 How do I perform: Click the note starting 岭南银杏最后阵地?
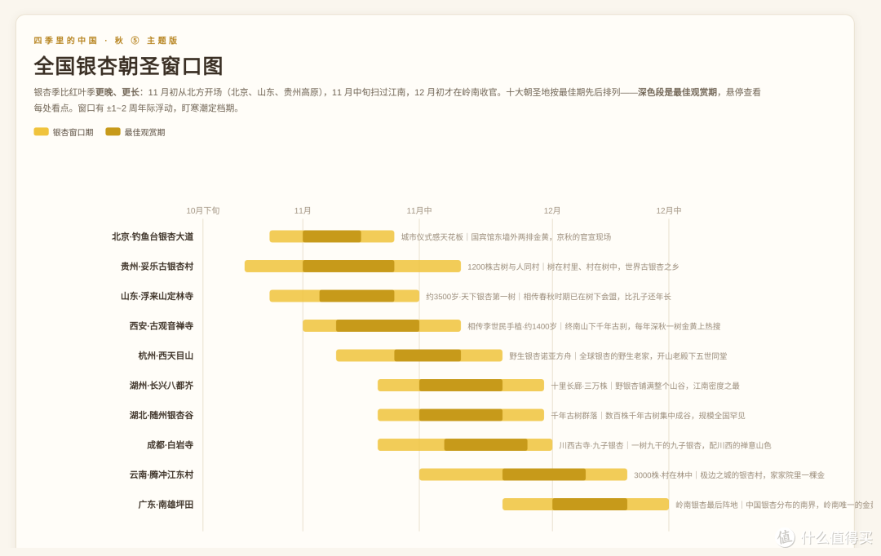click(774, 505)
